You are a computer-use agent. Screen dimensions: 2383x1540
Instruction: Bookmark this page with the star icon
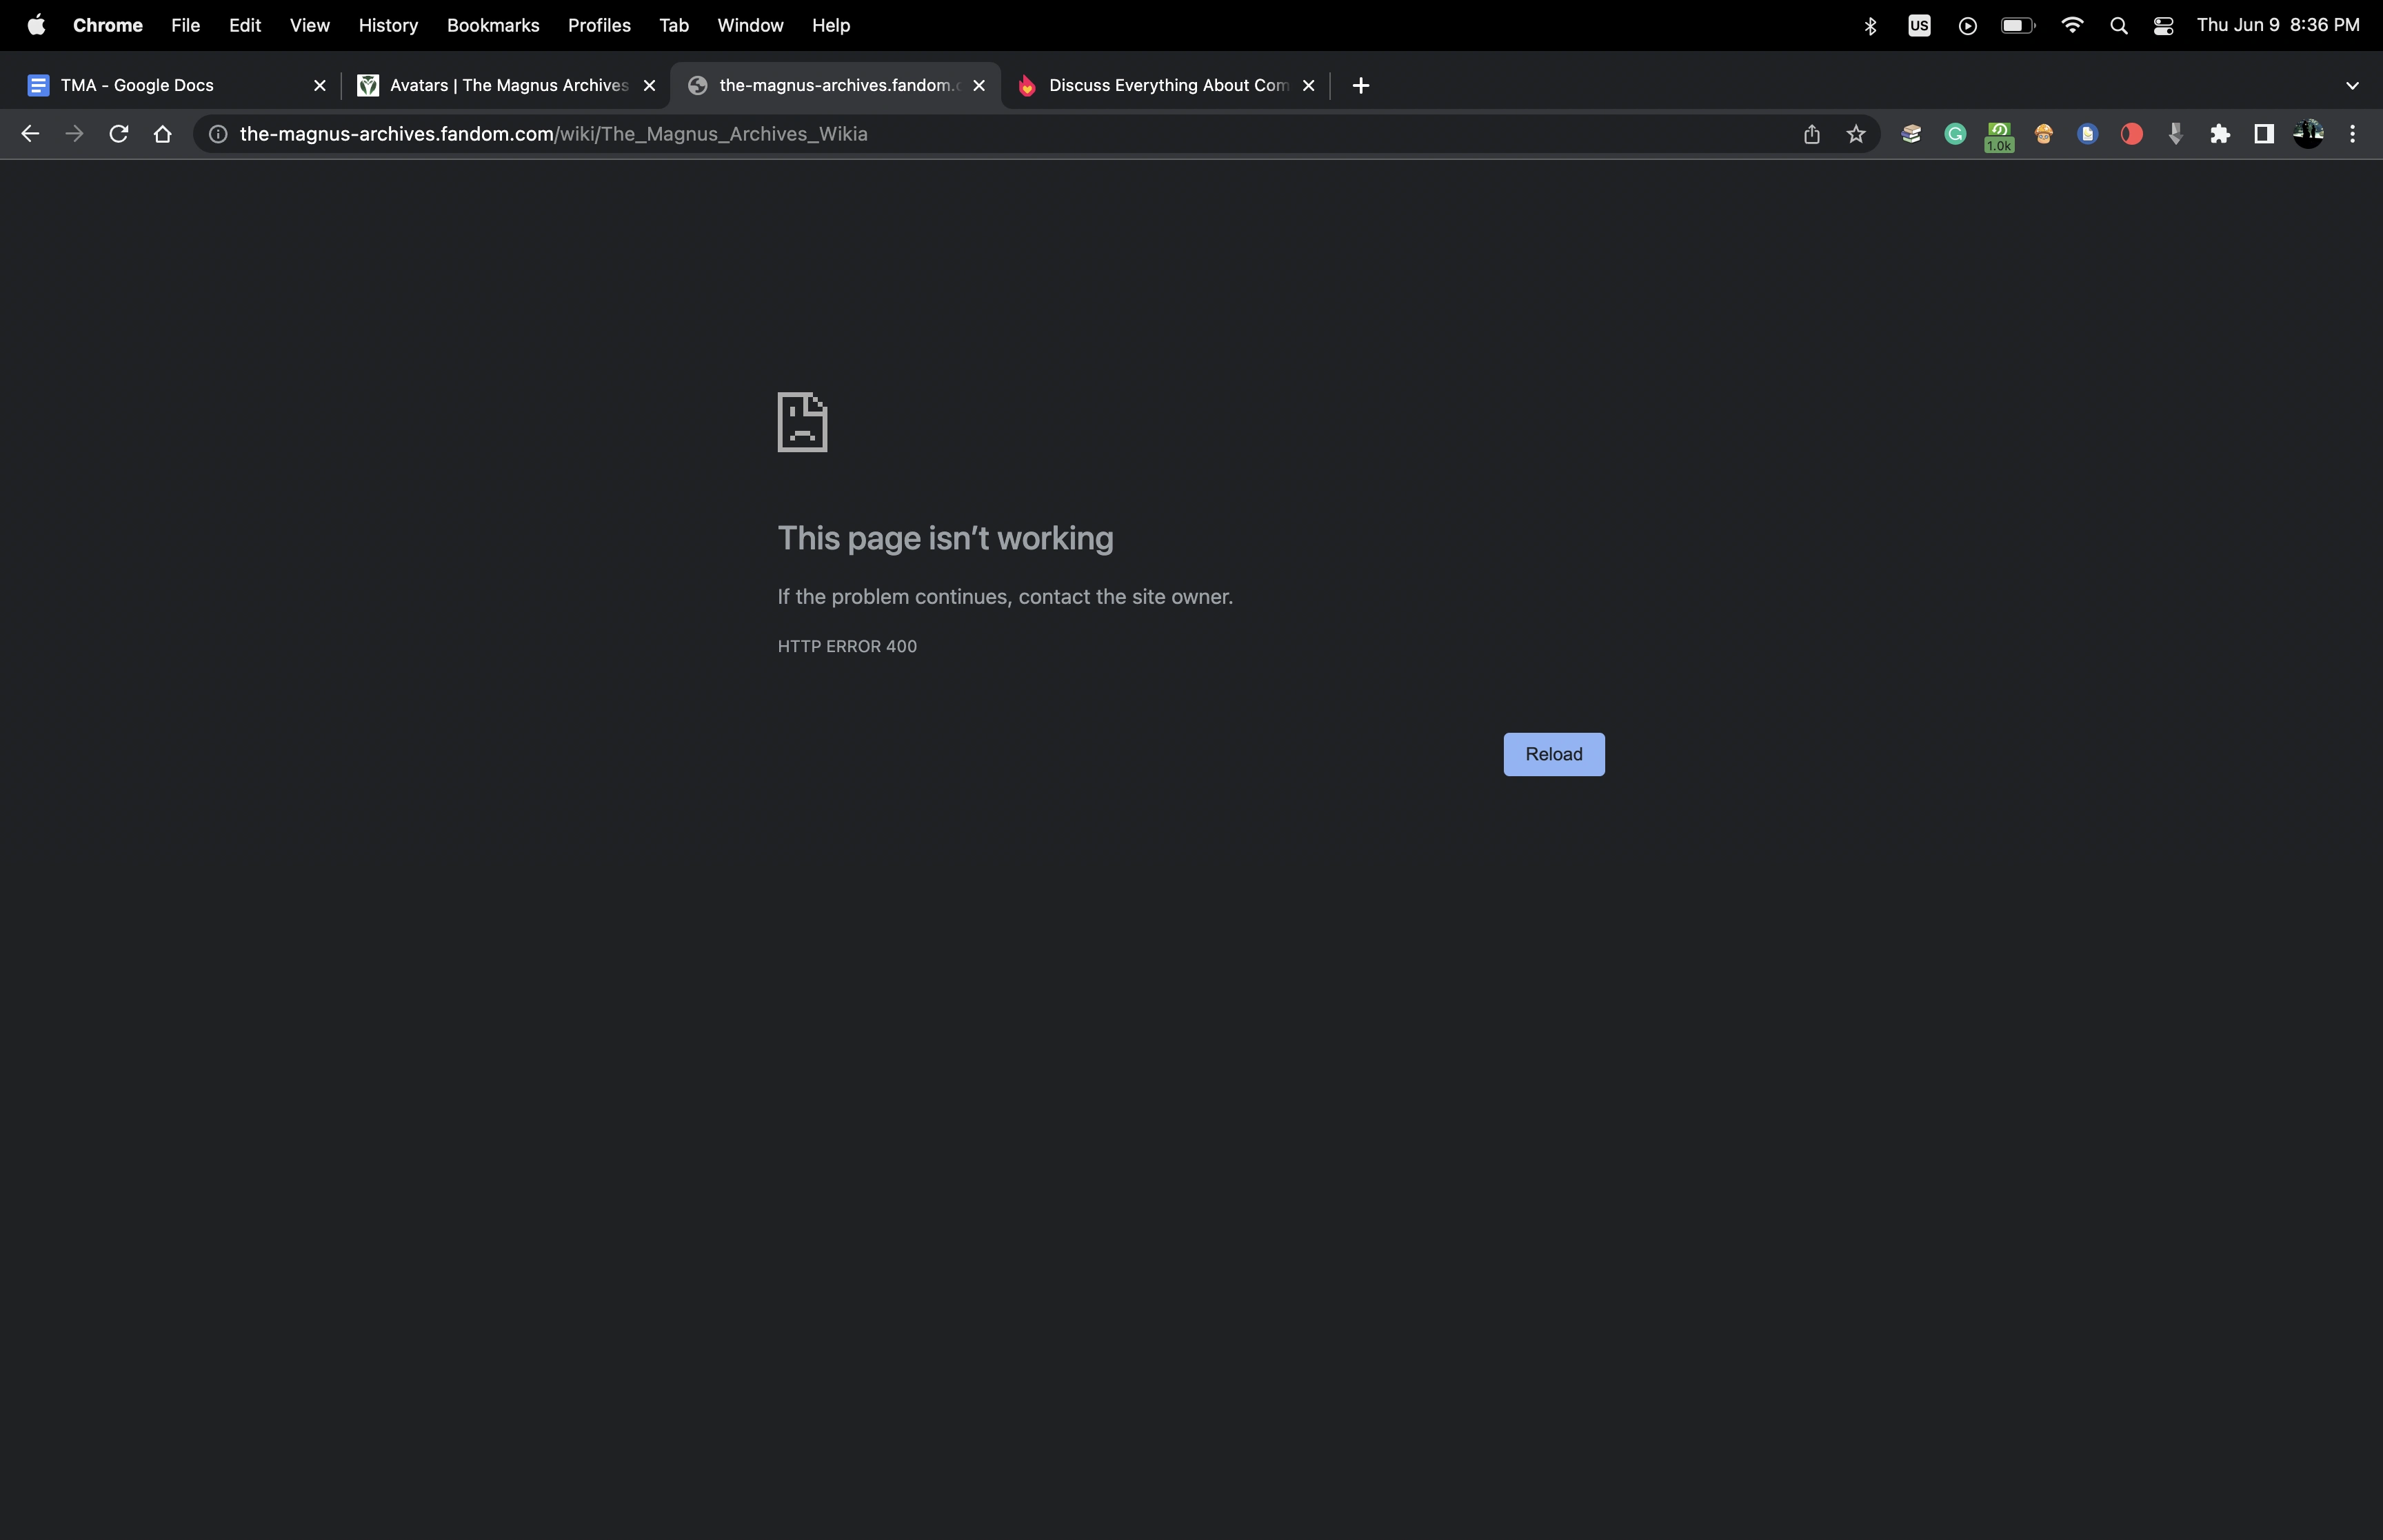[1855, 133]
